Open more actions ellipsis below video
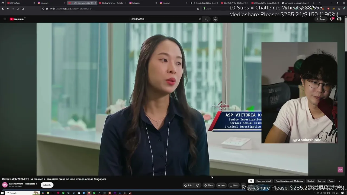347x195 pixels. tap(243, 185)
